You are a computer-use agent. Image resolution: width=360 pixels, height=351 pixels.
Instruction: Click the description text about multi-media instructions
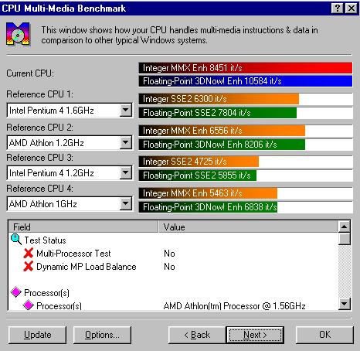point(179,35)
